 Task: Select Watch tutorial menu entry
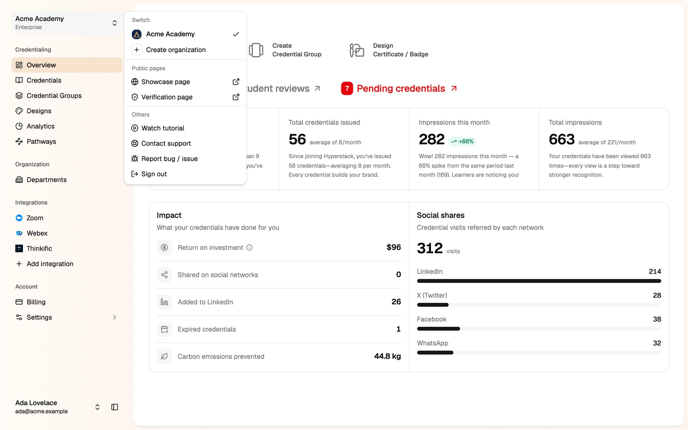click(185, 128)
